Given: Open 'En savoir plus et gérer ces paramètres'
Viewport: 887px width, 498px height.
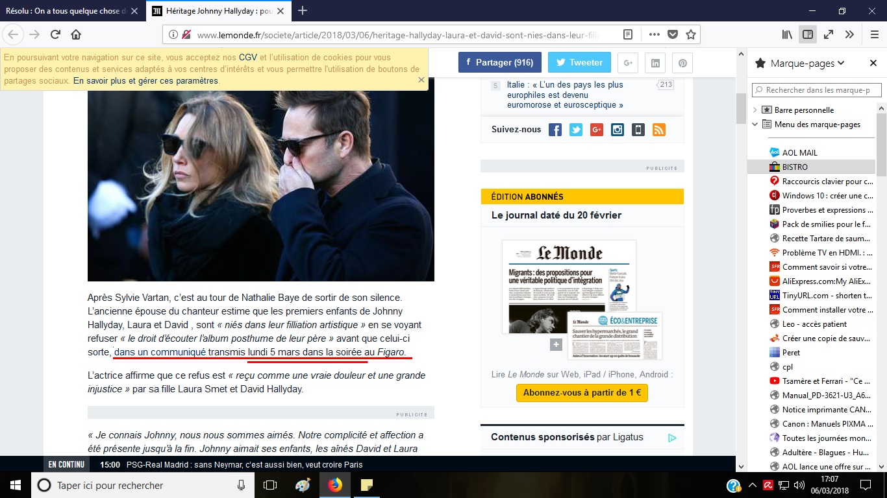Looking at the screenshot, I should click(146, 81).
